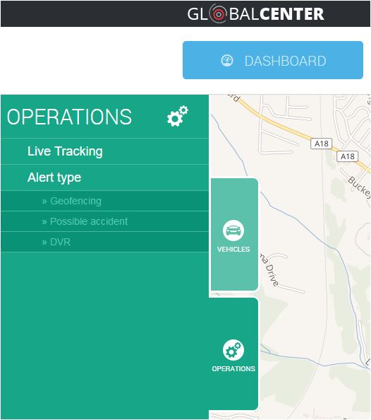Click the 'Buckey' street label on the map
Screen dimensions: 371x420
point(359,187)
